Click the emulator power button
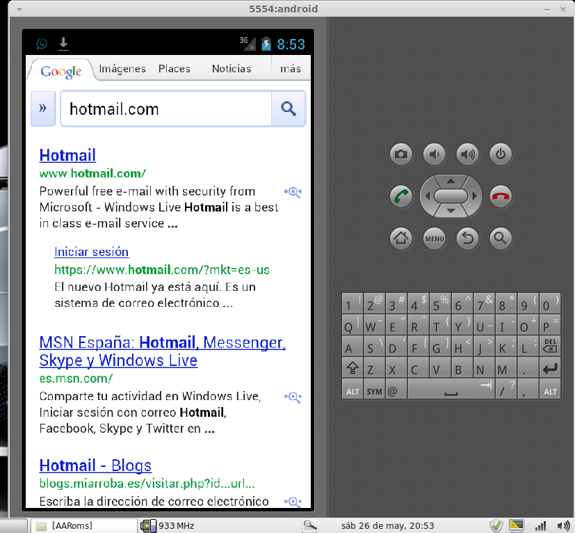575x533 pixels. point(501,154)
